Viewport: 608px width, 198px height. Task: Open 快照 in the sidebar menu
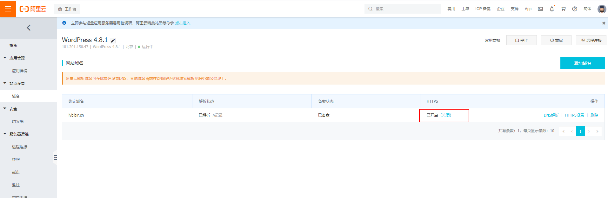pyautogui.click(x=16, y=160)
